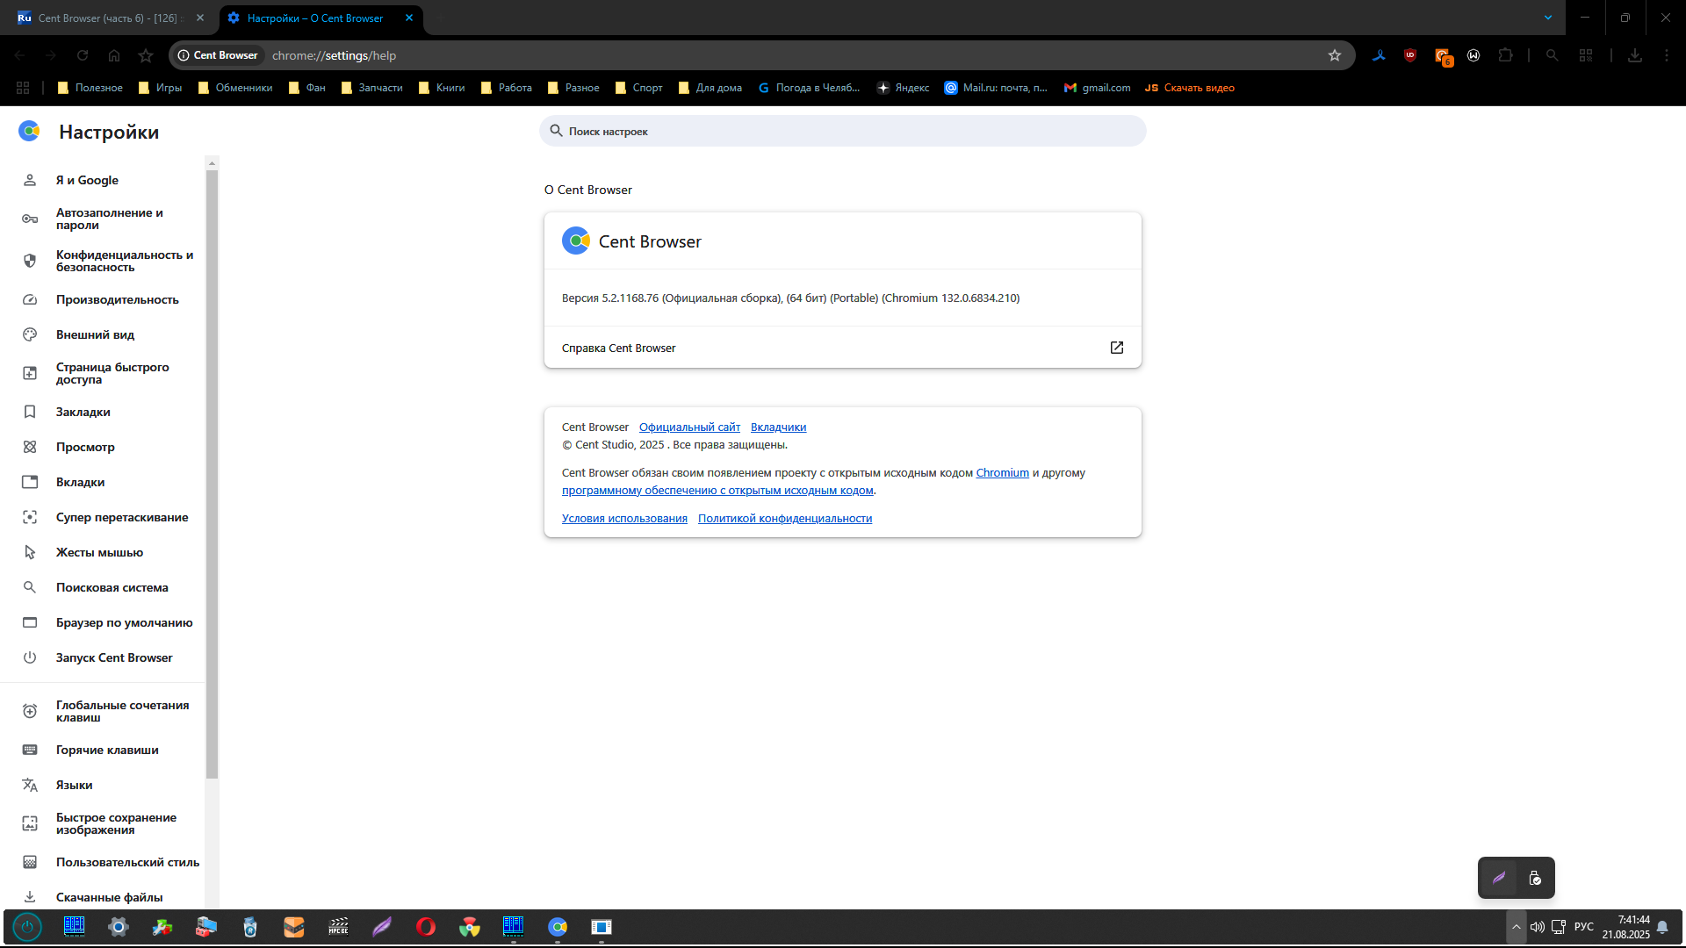Open Горячие клавиши settings section
The width and height of the screenshot is (1686, 948).
point(103,750)
